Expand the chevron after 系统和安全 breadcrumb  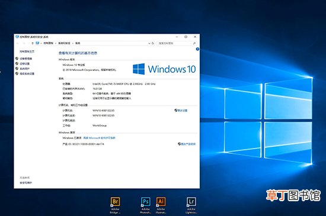pos(73,43)
